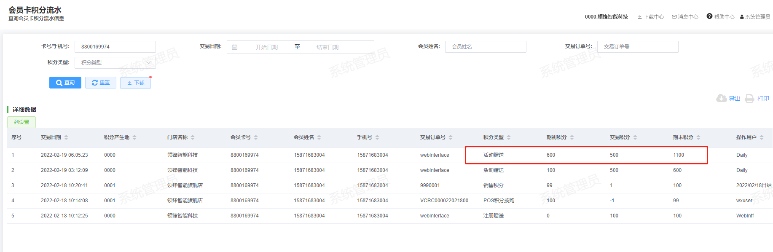Select date cell 2022-02-18 10:14:08
The width and height of the screenshot is (773, 252).
click(64, 201)
